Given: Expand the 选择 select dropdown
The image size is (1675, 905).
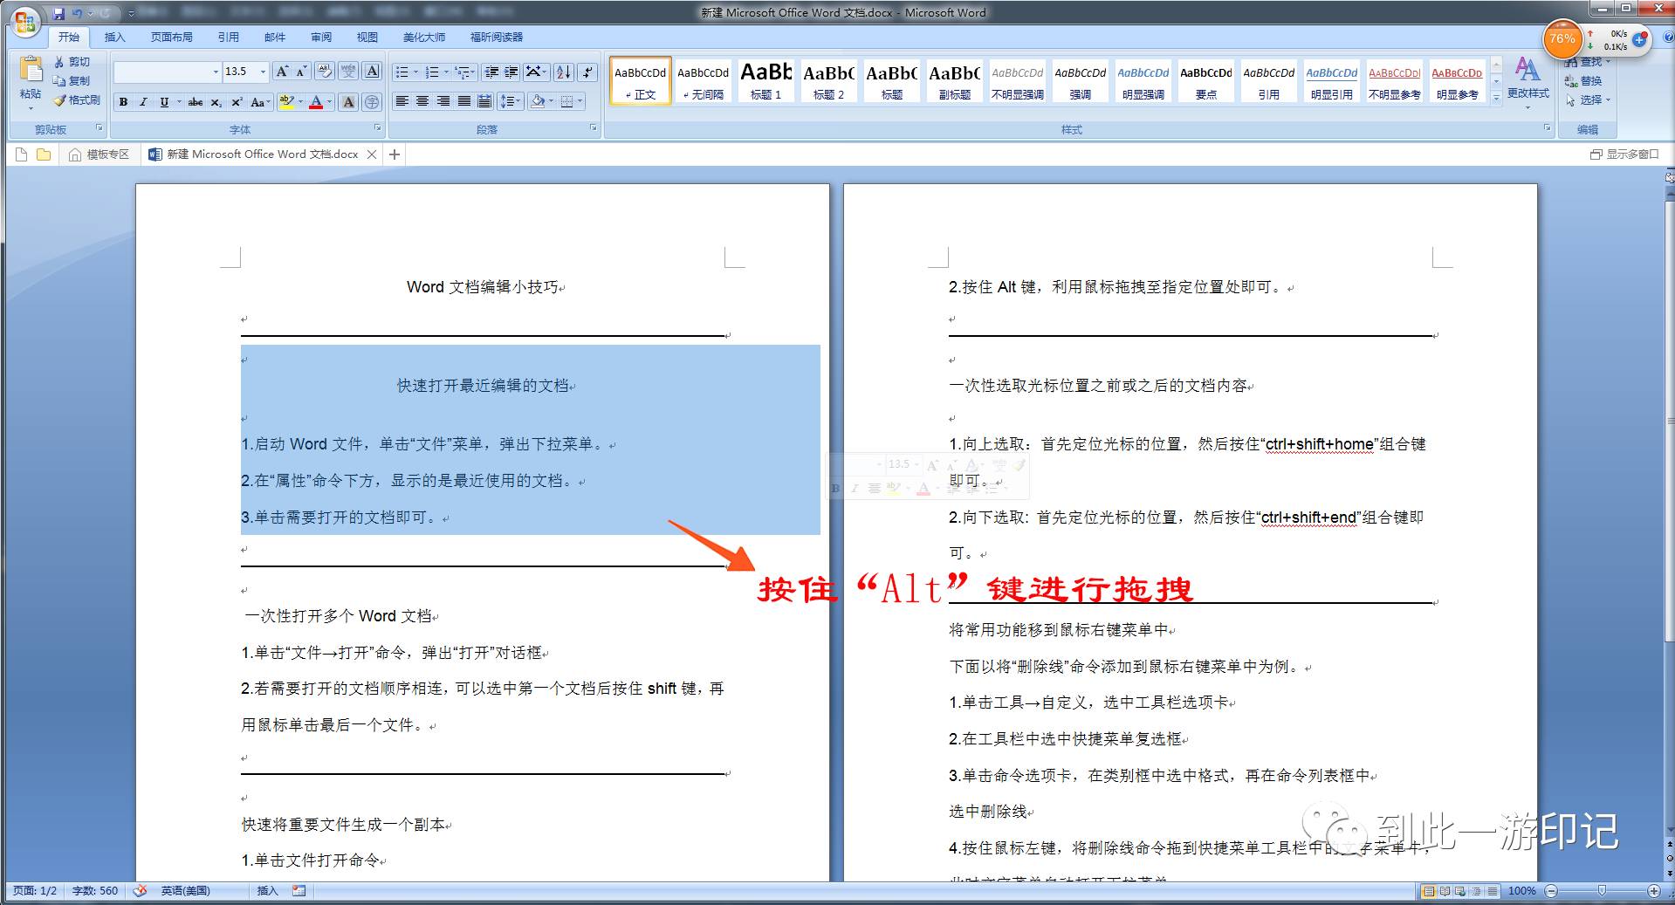Looking at the screenshot, I should tap(1608, 100).
